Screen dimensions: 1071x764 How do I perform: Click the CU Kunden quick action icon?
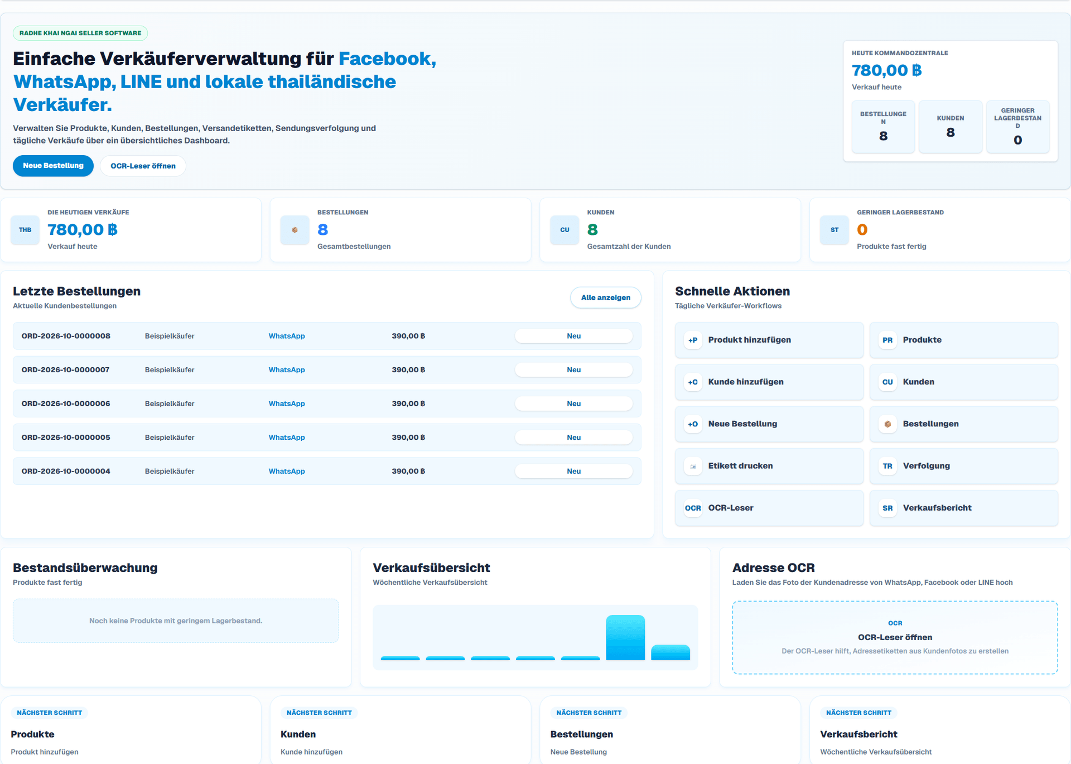[x=887, y=382]
